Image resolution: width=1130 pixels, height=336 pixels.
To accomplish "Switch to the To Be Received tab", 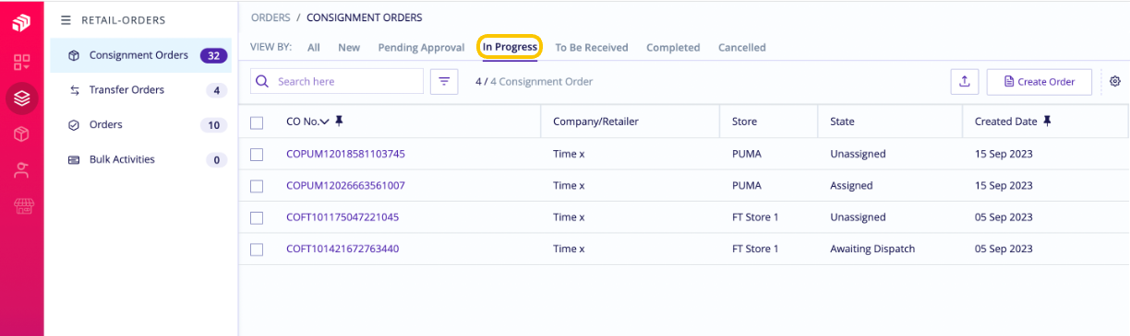I will pyautogui.click(x=591, y=47).
